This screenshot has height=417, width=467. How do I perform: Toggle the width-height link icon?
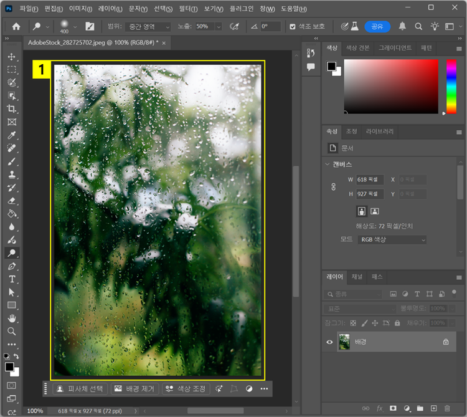[x=333, y=186]
